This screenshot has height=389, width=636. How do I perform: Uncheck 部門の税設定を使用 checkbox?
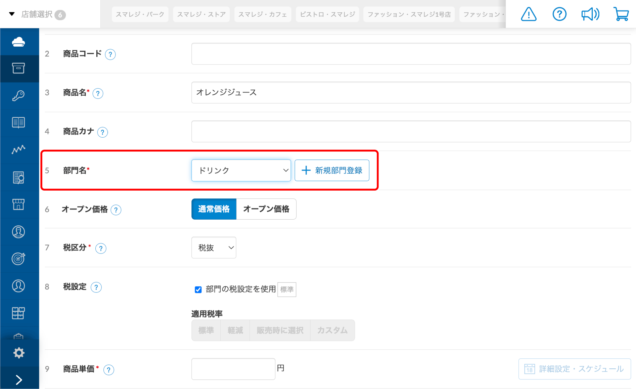coord(198,289)
